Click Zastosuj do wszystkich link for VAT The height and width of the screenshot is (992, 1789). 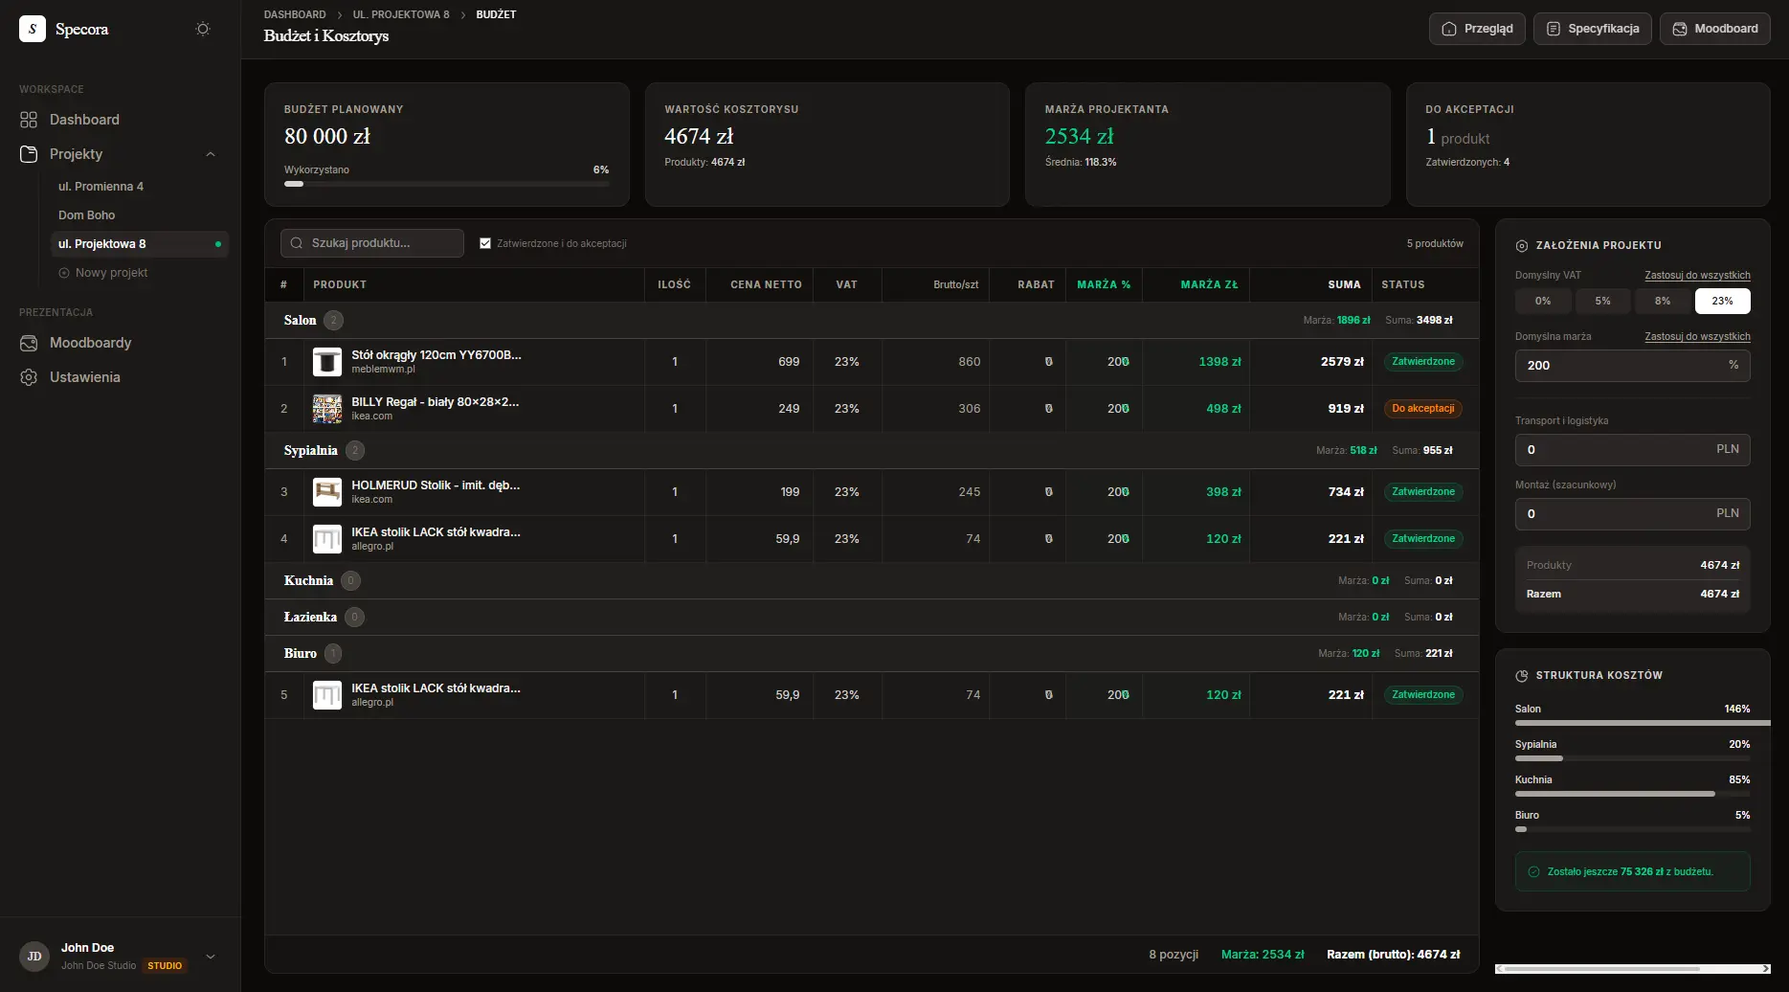(x=1697, y=275)
